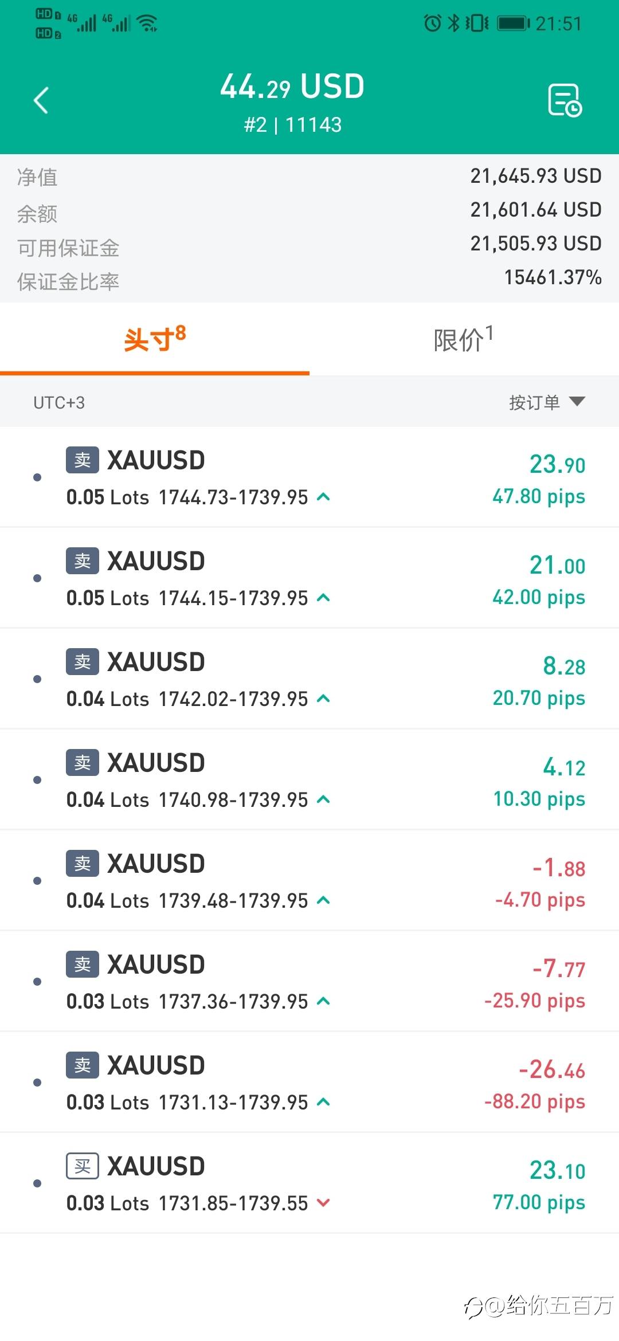Expand the 1731.85 buy position red chevron
619x1341 pixels.
pyautogui.click(x=324, y=1203)
